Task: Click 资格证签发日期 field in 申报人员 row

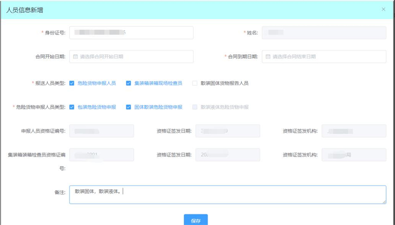Action: point(228,131)
